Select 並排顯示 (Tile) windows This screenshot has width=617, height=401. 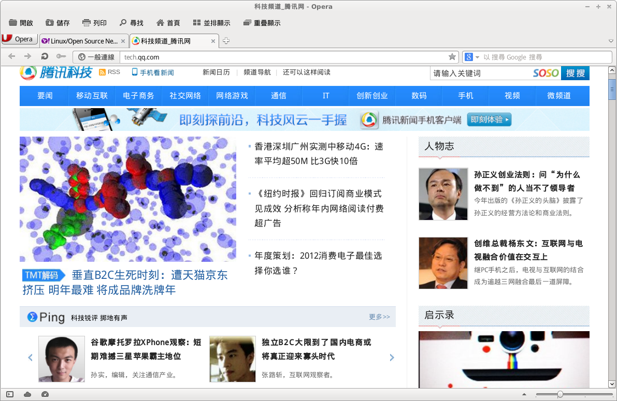tap(212, 23)
